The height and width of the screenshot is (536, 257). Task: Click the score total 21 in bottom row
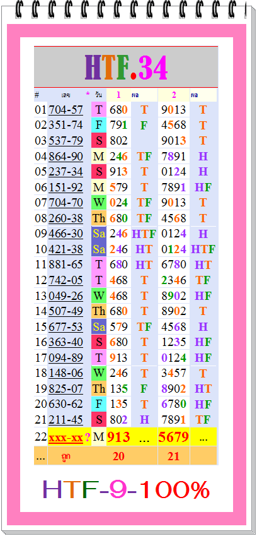tap(173, 456)
